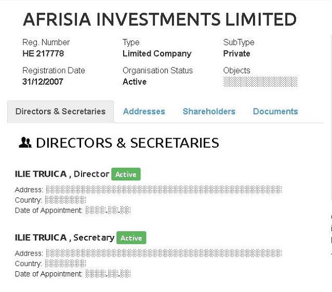Click the Active organisation status value
332x292 pixels.
pos(135,82)
